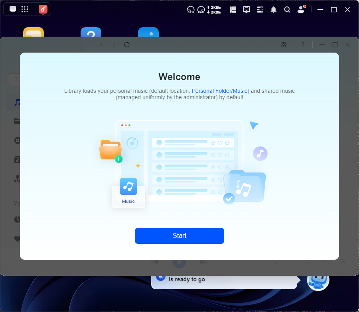
Task: Click the Start button
Action: coord(179,235)
